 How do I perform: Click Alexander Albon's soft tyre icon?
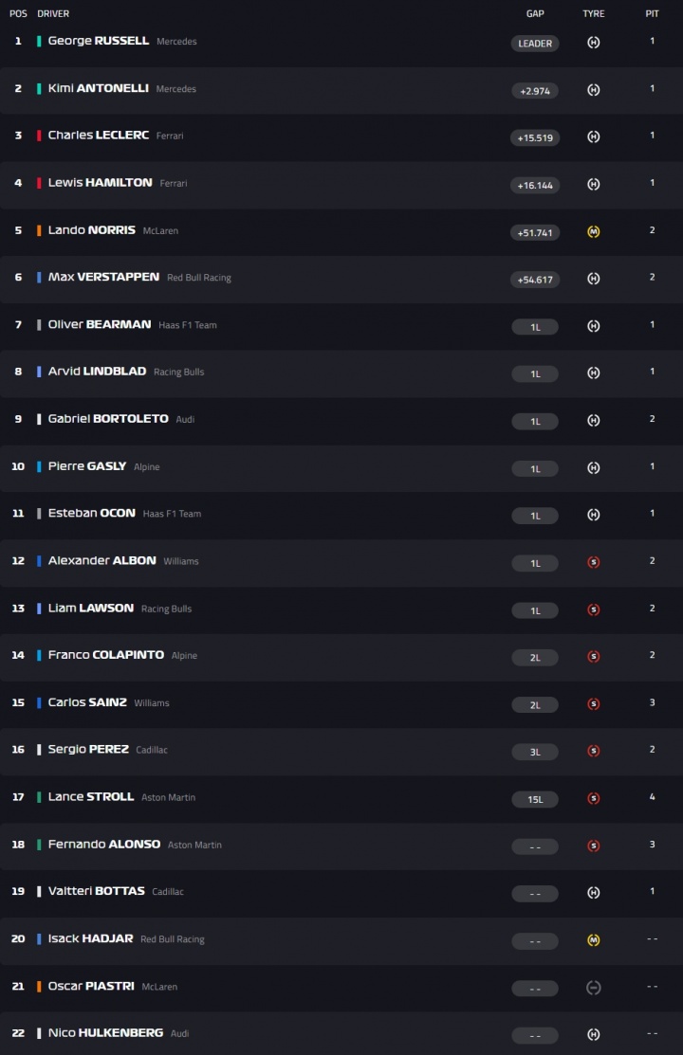[x=594, y=562]
